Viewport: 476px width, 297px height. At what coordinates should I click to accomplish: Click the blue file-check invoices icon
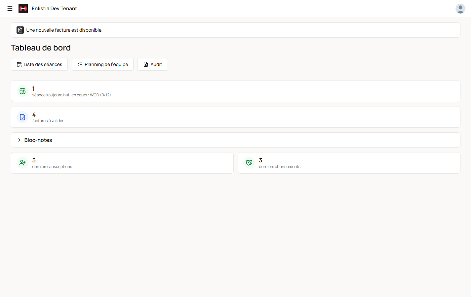pyautogui.click(x=22, y=117)
